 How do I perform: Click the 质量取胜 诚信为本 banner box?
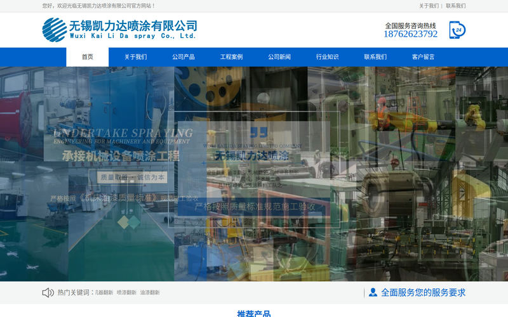pyautogui.click(x=132, y=178)
